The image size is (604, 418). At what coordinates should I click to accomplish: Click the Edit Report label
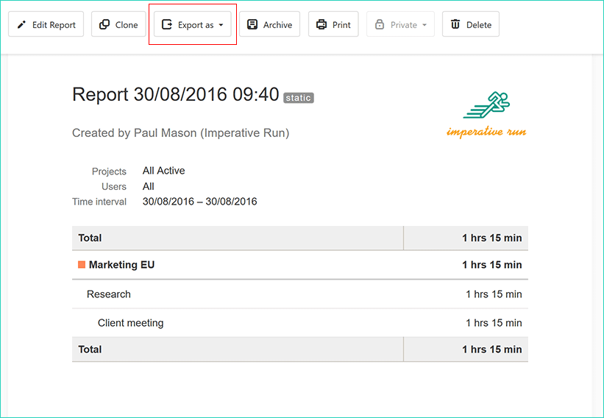click(x=54, y=25)
